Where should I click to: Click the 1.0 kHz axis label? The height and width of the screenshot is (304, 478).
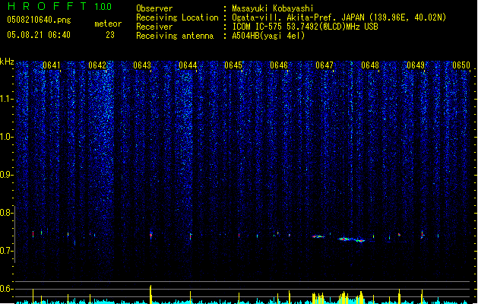coord(7,137)
